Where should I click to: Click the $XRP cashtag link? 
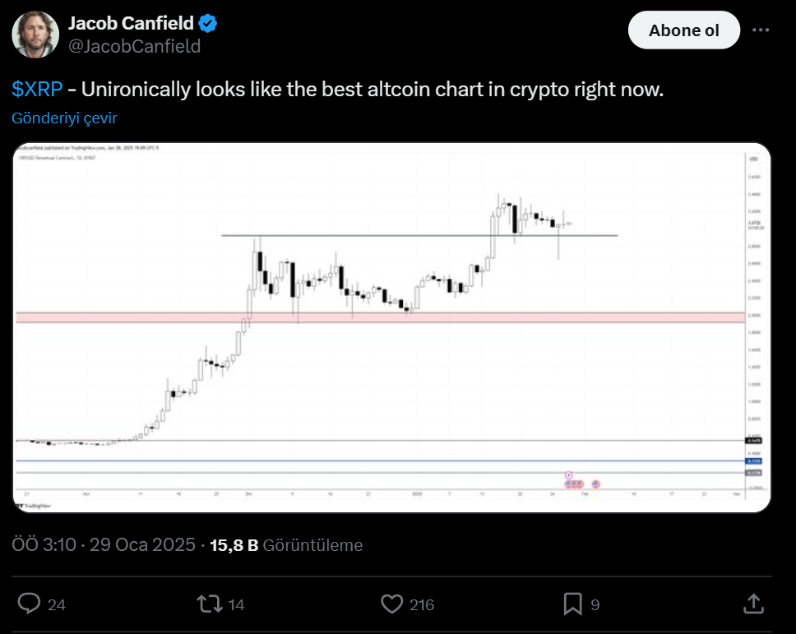(37, 90)
